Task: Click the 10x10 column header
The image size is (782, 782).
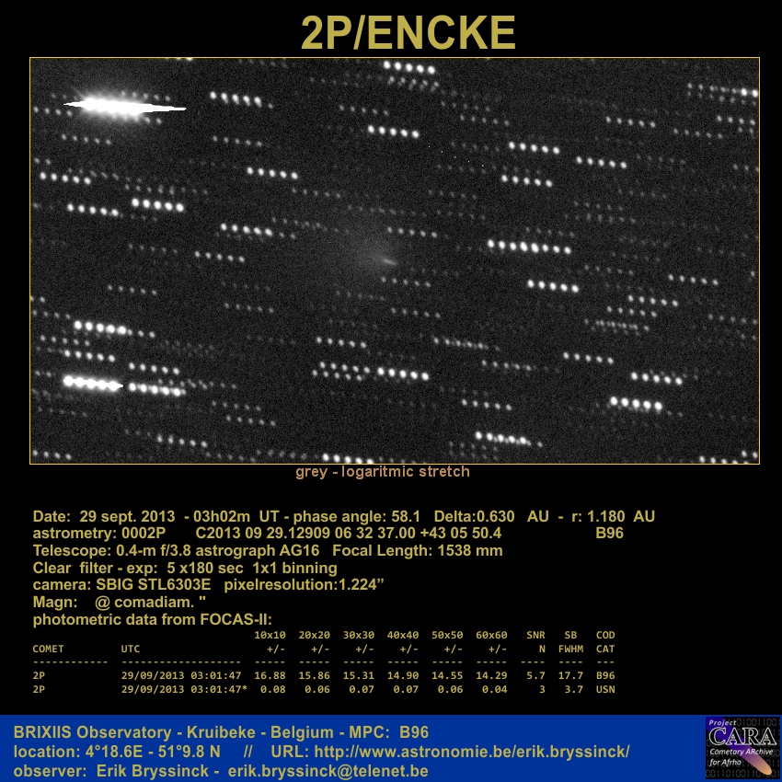Action: point(270,636)
